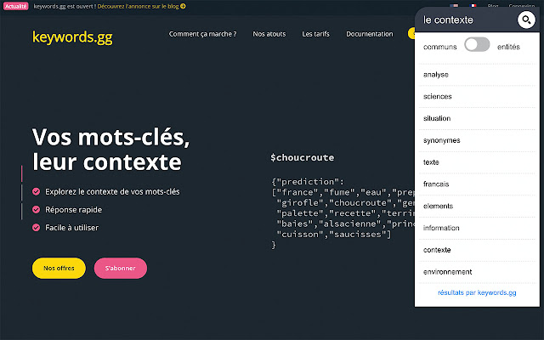Click 'keywords.gg est ouvert !' news text
Viewport: 544px width, 340px height.
[65, 6]
